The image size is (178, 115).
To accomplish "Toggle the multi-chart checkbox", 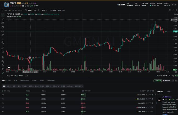I will click(26, 10).
